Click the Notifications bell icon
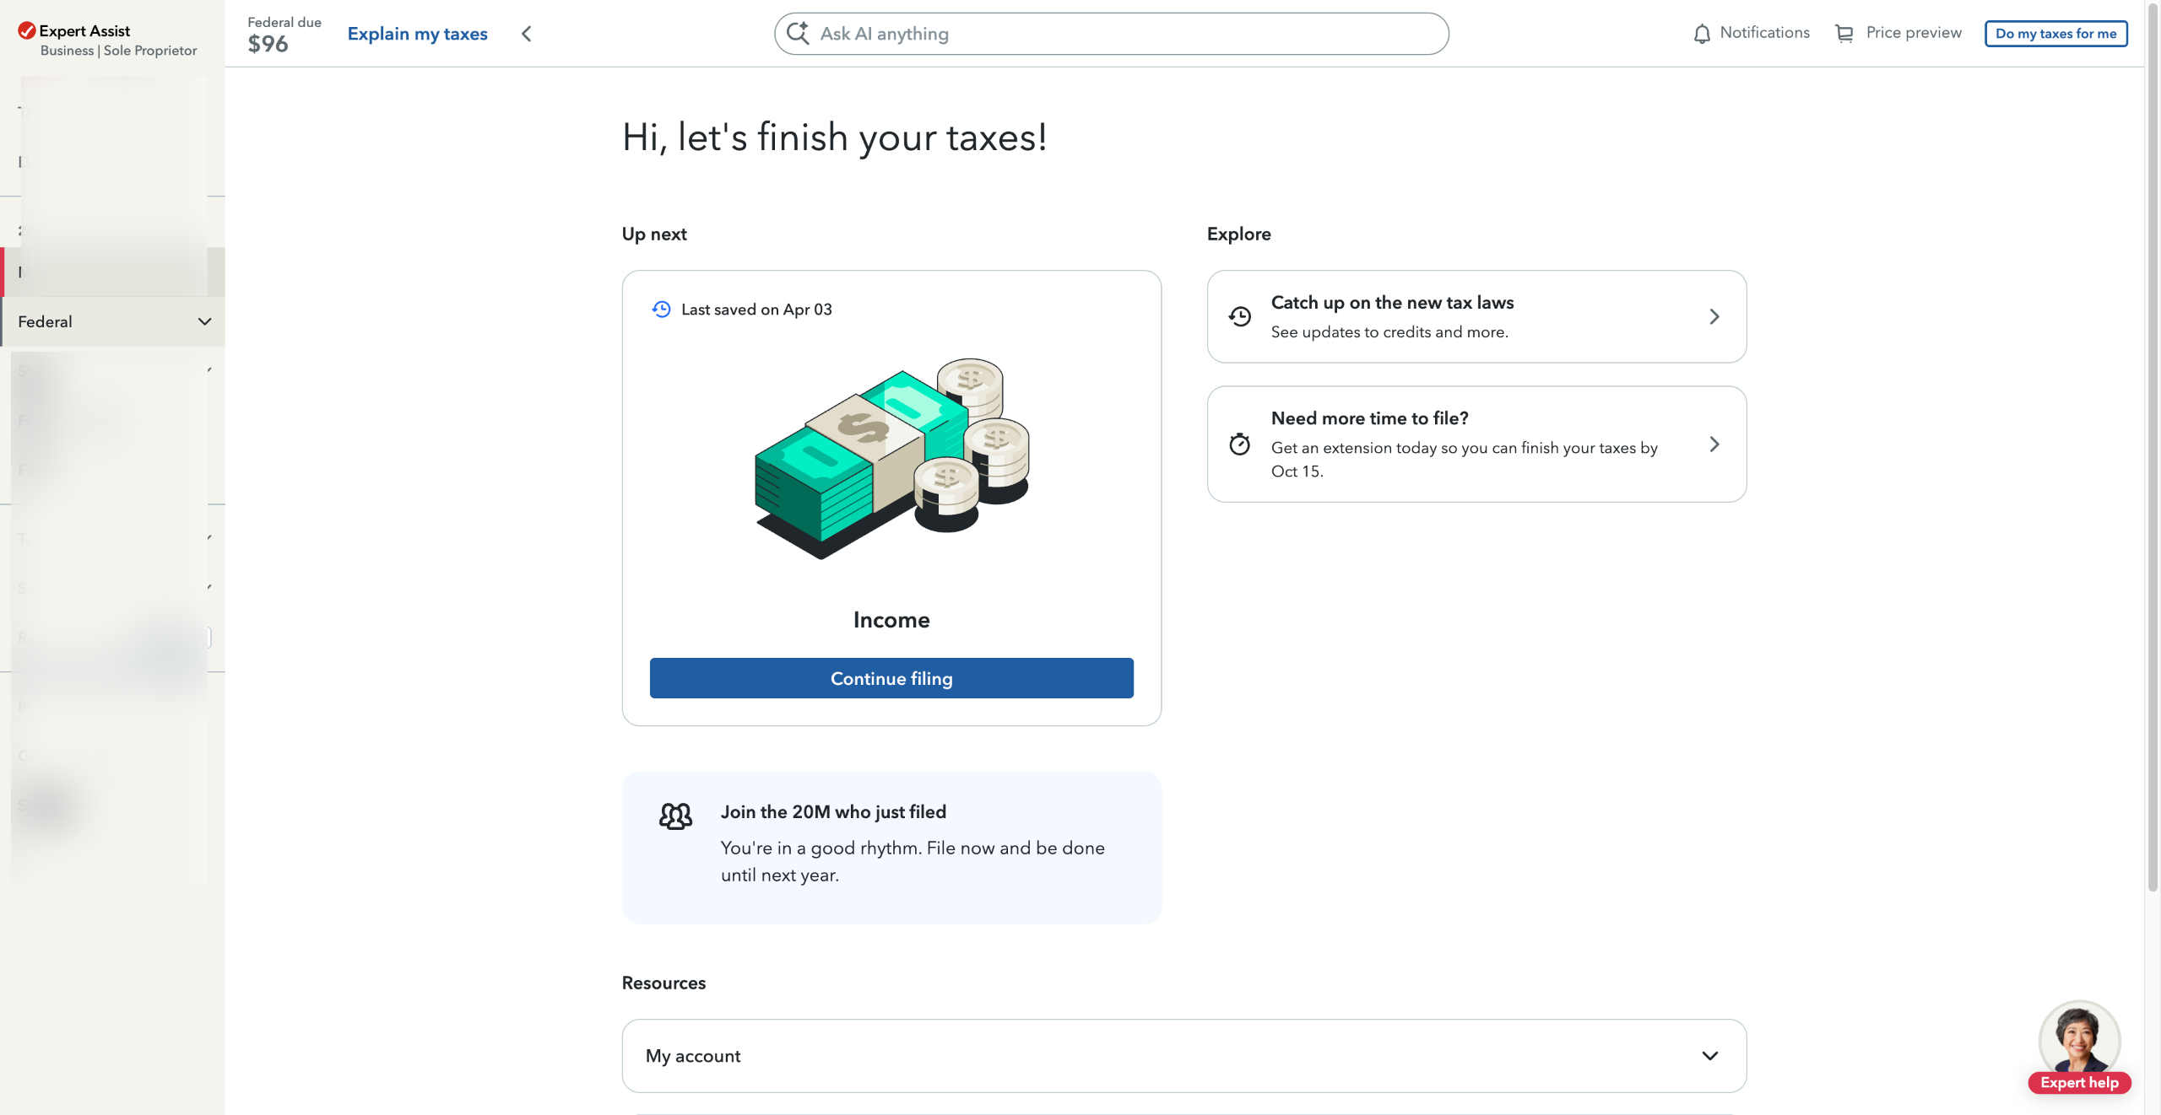Screen dimensions: 2161x1115 click(x=1702, y=34)
